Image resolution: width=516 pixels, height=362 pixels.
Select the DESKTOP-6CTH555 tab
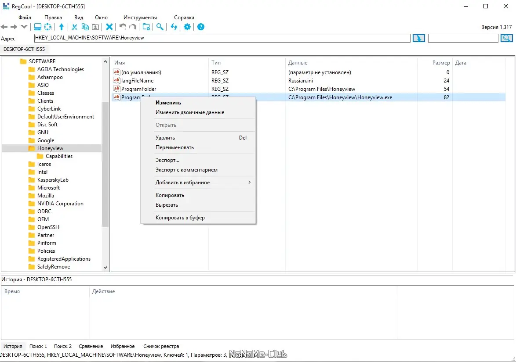(x=24, y=49)
